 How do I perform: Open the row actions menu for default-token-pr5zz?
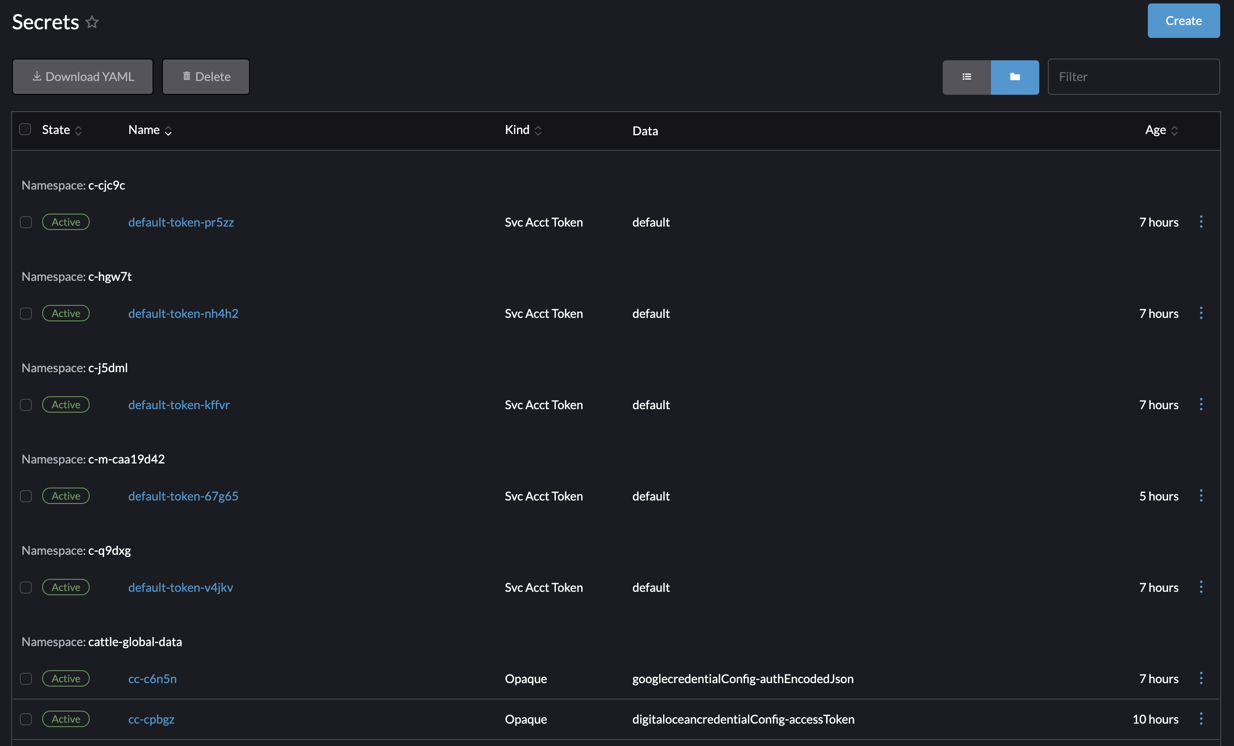[x=1201, y=222]
